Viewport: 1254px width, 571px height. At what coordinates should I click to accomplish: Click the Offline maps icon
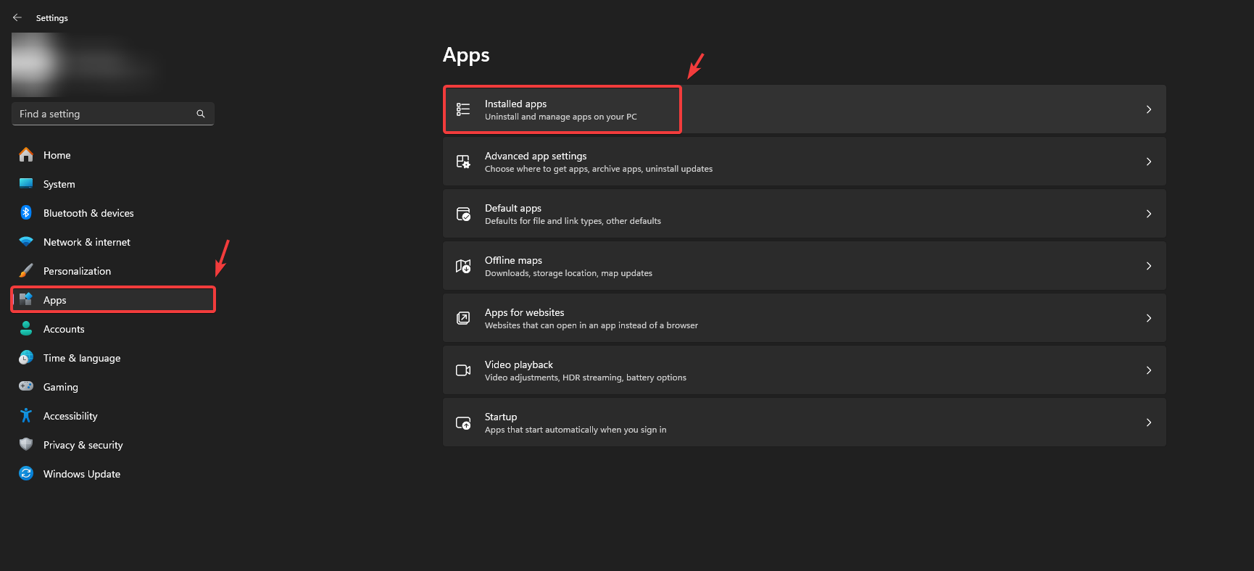pos(463,266)
